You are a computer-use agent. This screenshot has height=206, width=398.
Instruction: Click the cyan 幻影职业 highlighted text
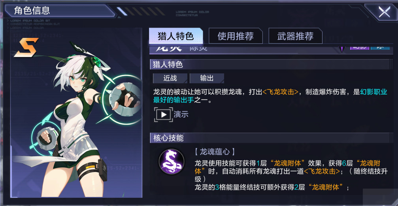(x=373, y=92)
